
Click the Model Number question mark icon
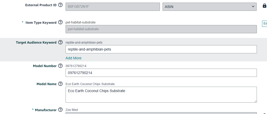[x=60, y=66]
